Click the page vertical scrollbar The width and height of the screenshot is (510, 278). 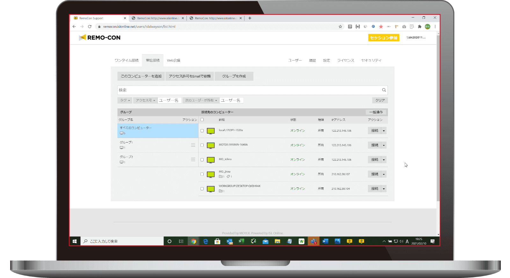pos(438,118)
